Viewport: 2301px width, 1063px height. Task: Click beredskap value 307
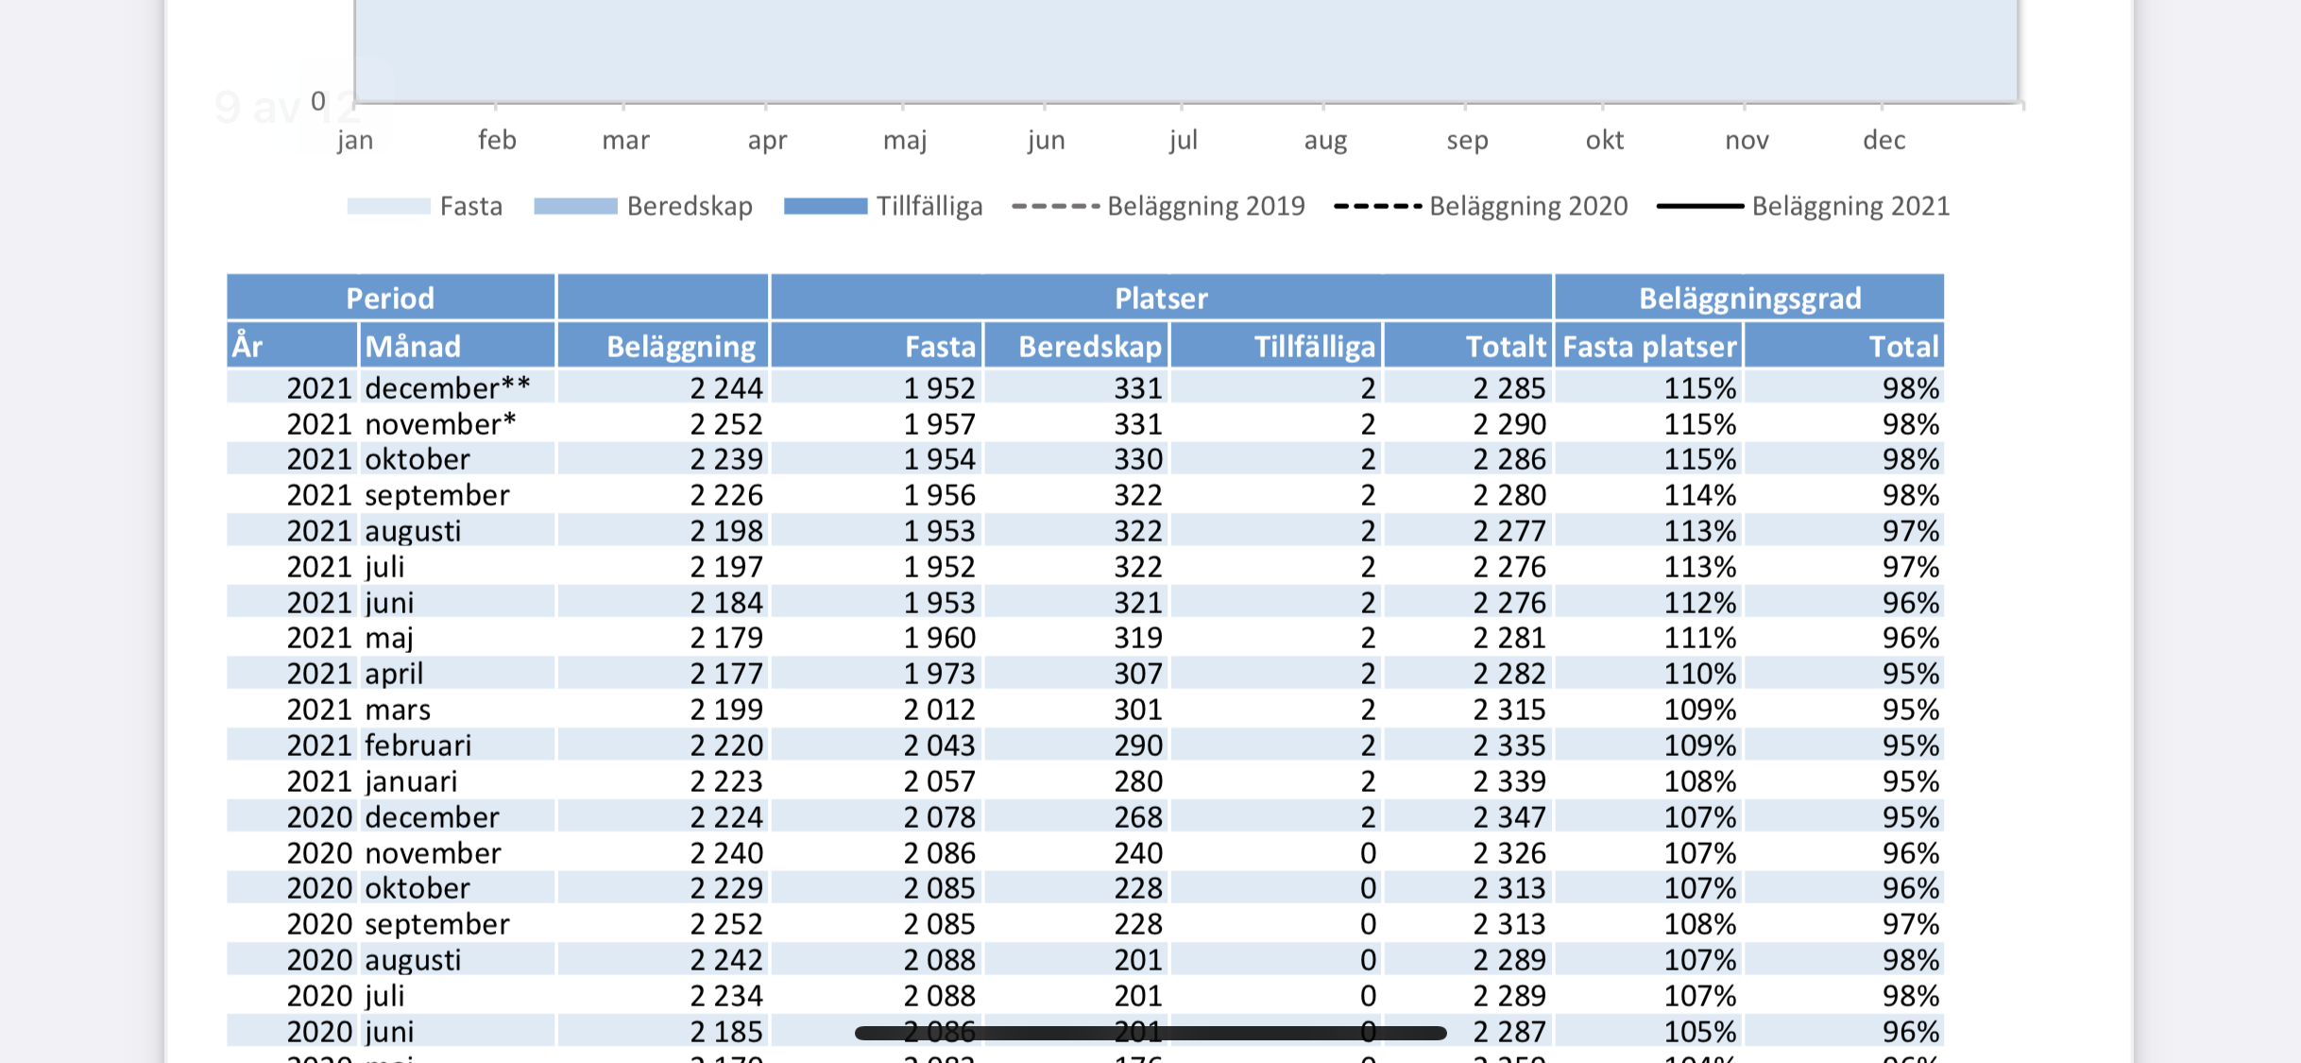click(1137, 674)
